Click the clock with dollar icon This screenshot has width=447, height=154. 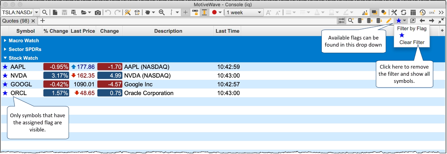click(423, 12)
